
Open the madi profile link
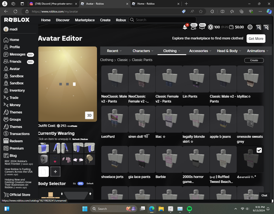(x=10, y=29)
